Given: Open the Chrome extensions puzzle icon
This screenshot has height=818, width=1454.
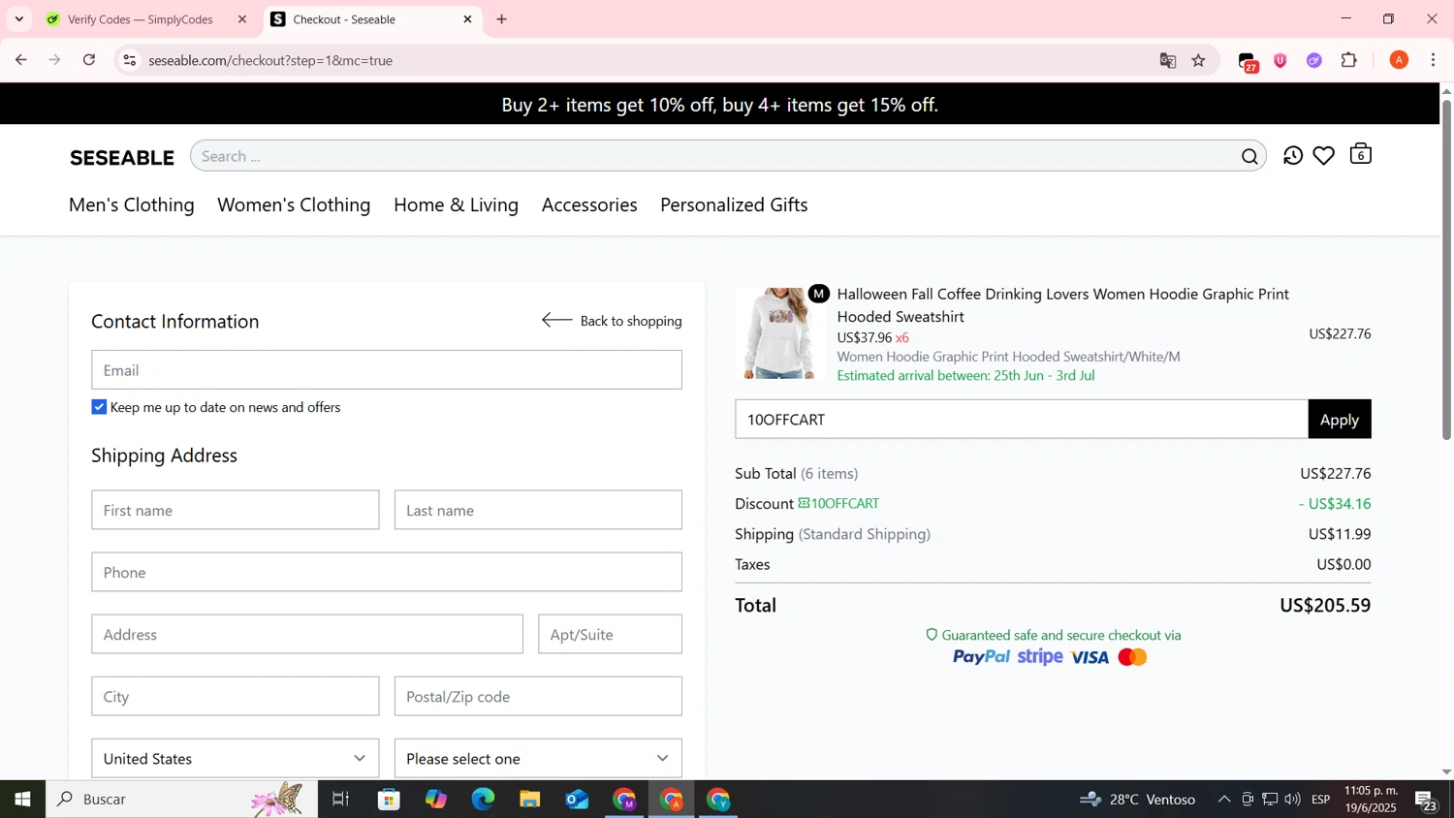Looking at the screenshot, I should tap(1349, 60).
